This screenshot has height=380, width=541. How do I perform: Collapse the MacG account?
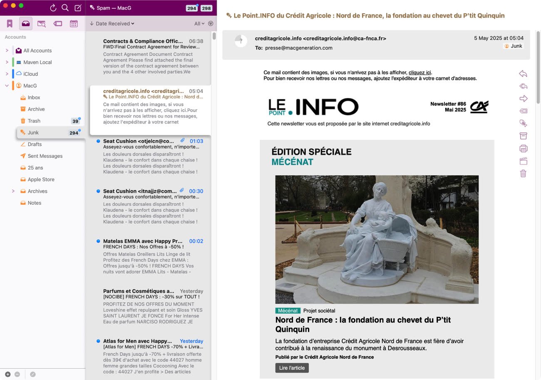pos(7,86)
